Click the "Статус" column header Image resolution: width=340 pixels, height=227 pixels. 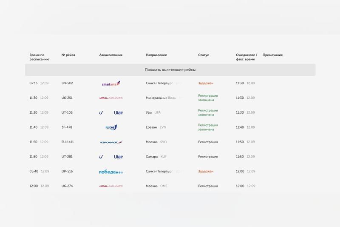pos(204,55)
